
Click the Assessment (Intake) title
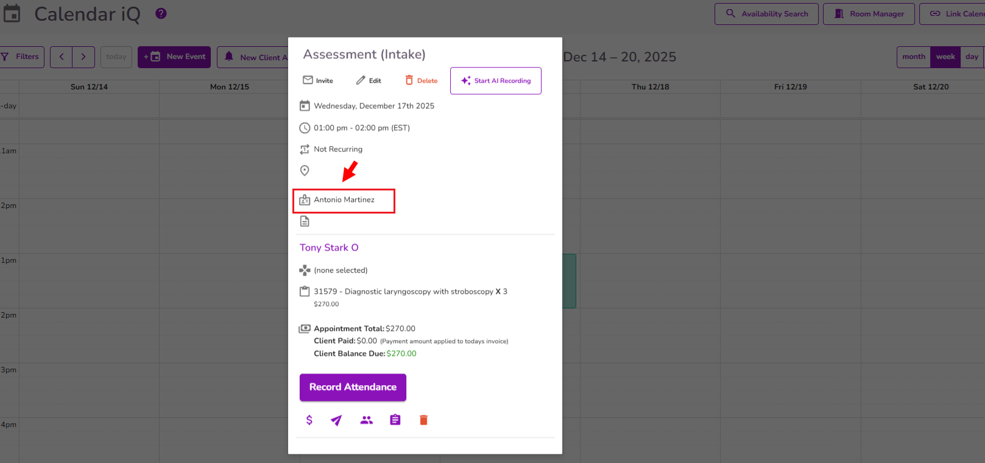pyautogui.click(x=364, y=54)
